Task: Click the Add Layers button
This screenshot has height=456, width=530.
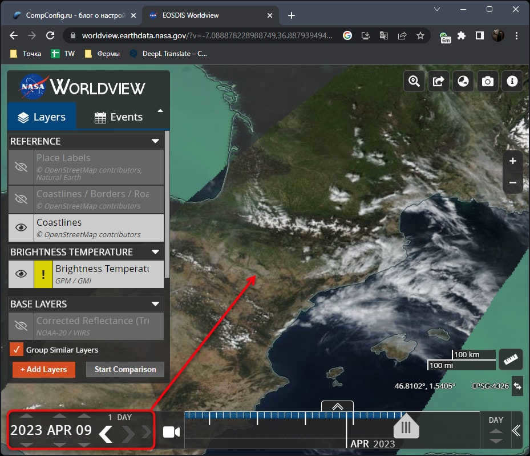Action: click(x=43, y=369)
